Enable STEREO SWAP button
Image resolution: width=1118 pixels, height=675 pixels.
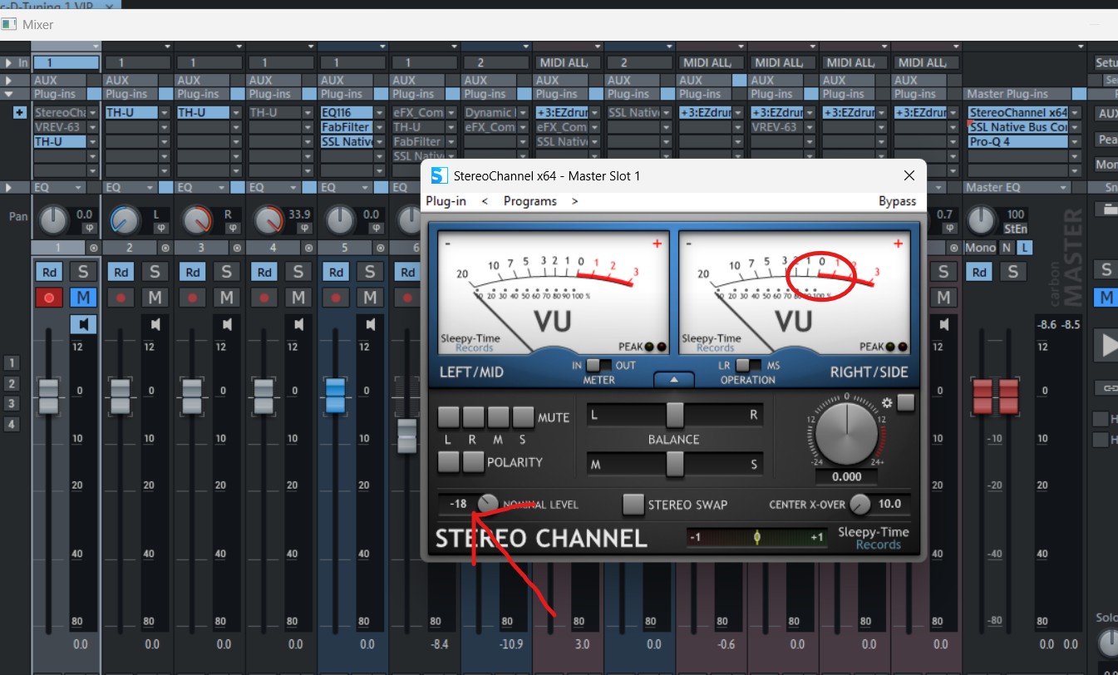click(633, 504)
